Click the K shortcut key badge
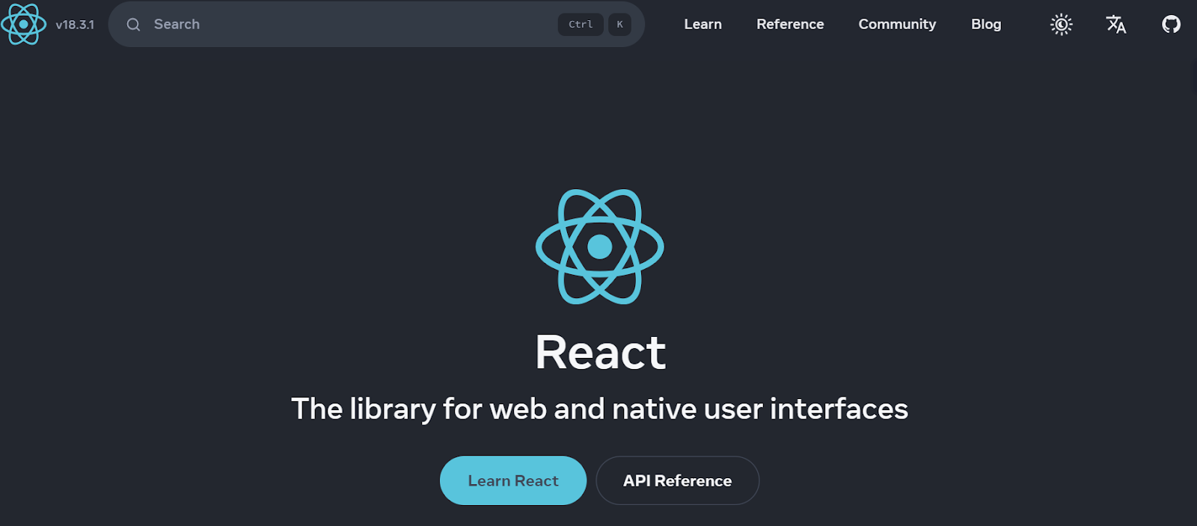 619,25
